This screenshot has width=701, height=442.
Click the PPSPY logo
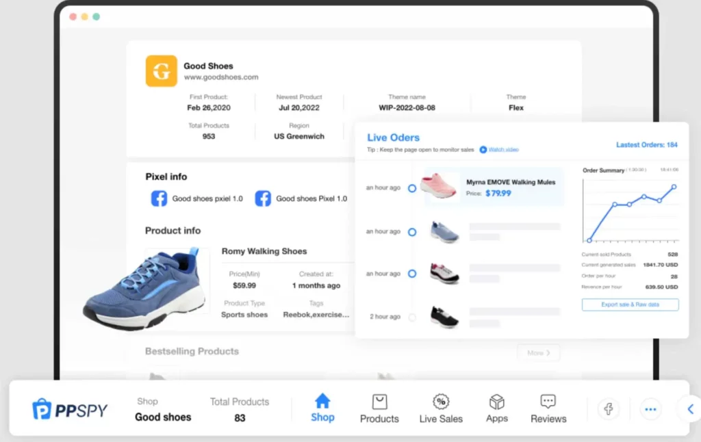point(70,409)
